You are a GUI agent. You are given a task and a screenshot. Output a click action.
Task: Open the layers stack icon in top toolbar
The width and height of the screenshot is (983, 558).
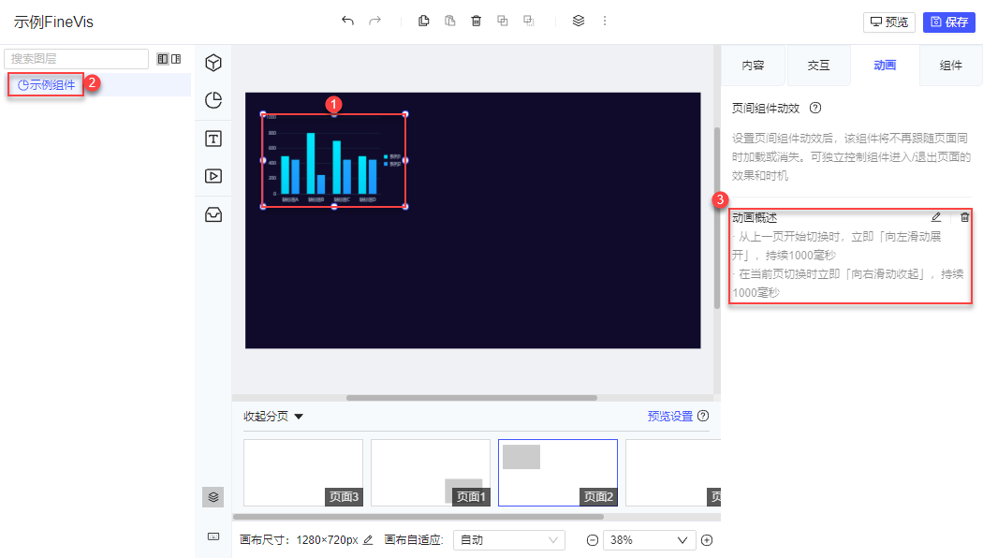(579, 21)
